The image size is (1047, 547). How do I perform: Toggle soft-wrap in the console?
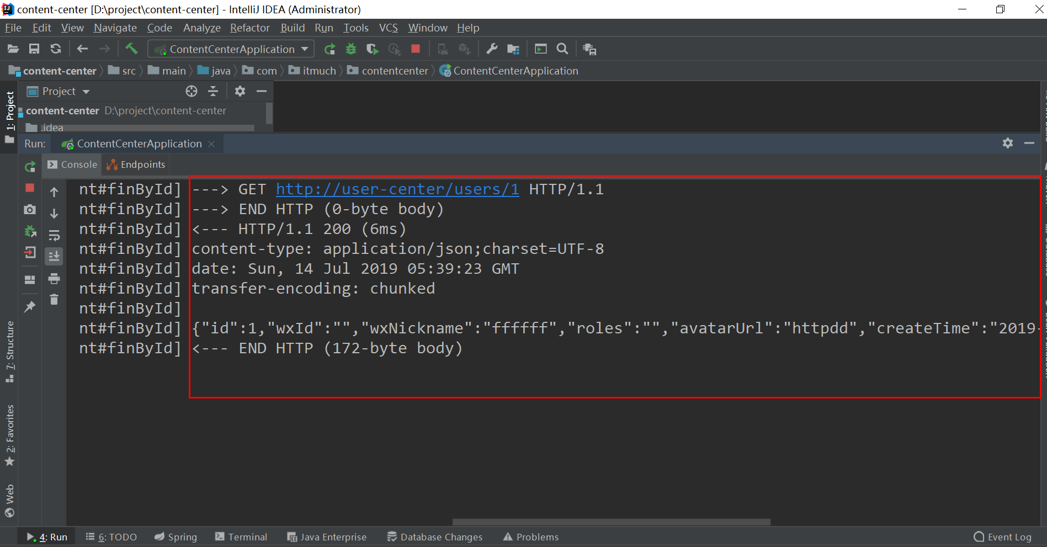click(x=54, y=235)
